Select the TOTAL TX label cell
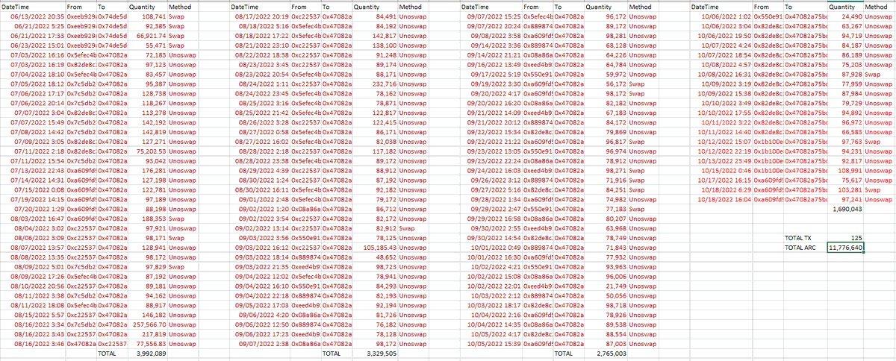Viewport: 896px width, 361px height. pos(798,237)
